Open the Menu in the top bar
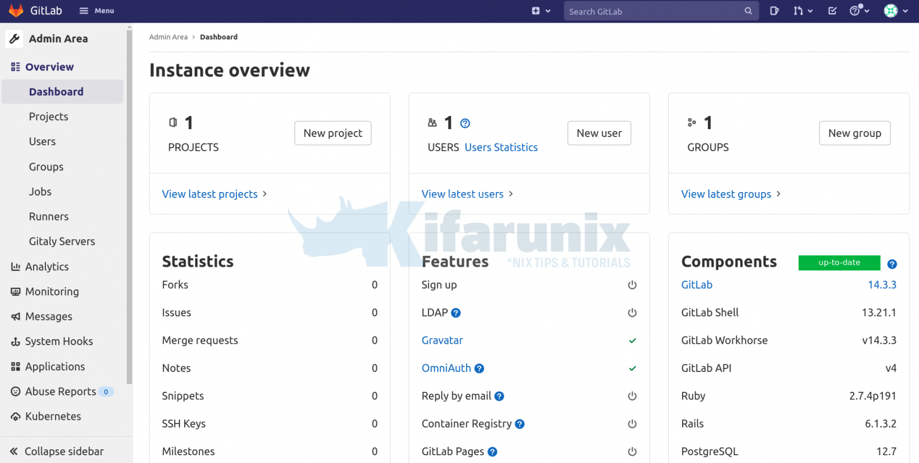 click(96, 10)
